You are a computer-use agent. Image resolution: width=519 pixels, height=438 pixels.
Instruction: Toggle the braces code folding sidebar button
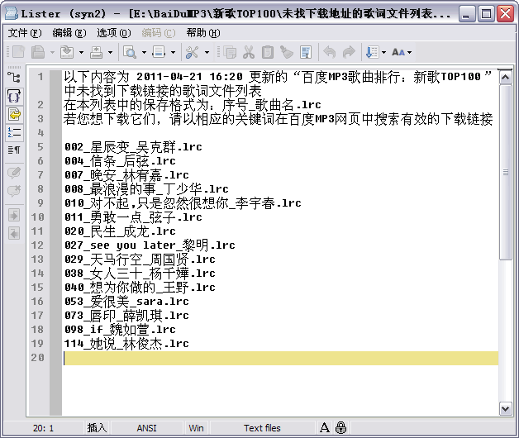14,97
